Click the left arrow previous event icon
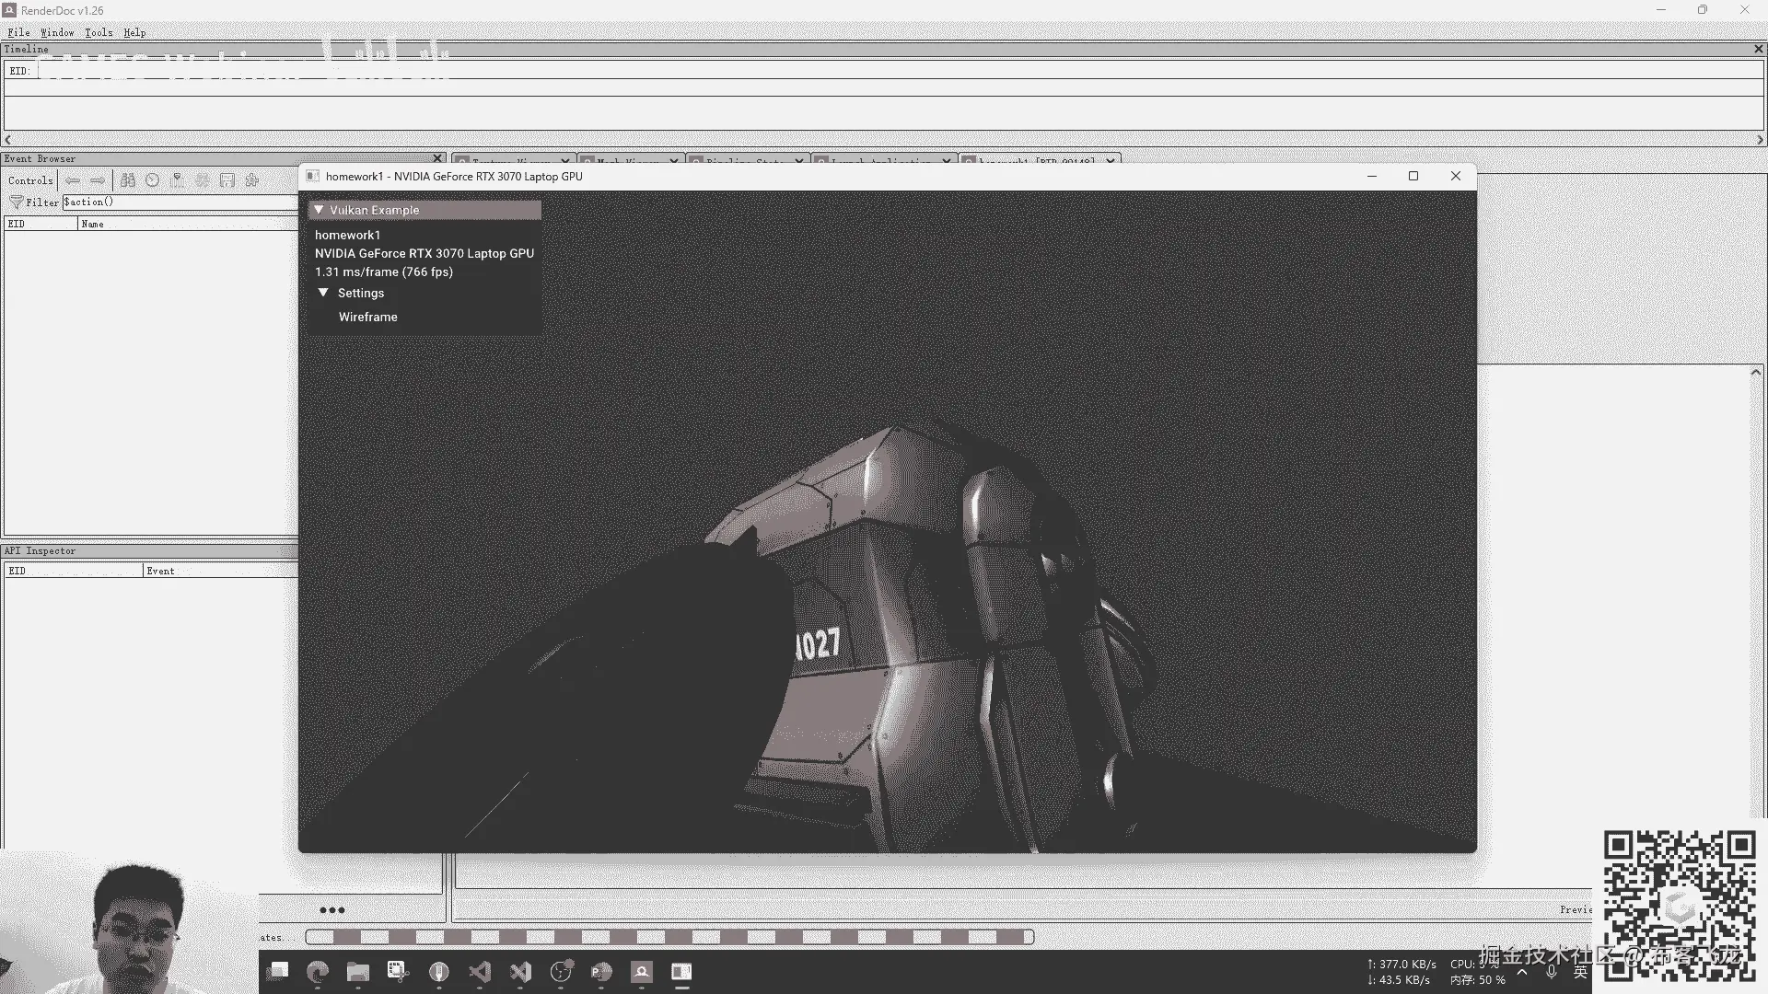This screenshot has width=1768, height=994. (x=73, y=180)
